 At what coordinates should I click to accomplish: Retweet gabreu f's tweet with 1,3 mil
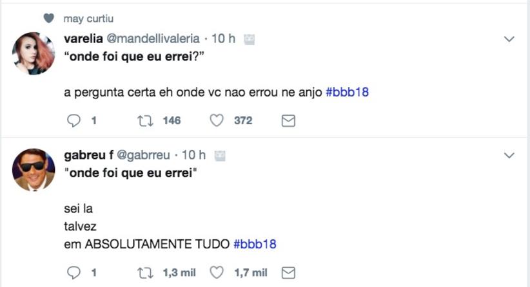(144, 273)
